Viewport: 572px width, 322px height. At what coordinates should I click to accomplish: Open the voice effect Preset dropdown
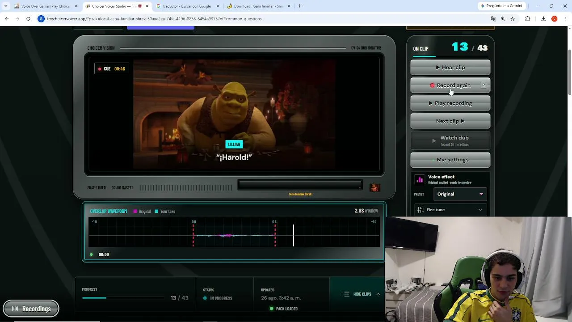[x=460, y=194]
